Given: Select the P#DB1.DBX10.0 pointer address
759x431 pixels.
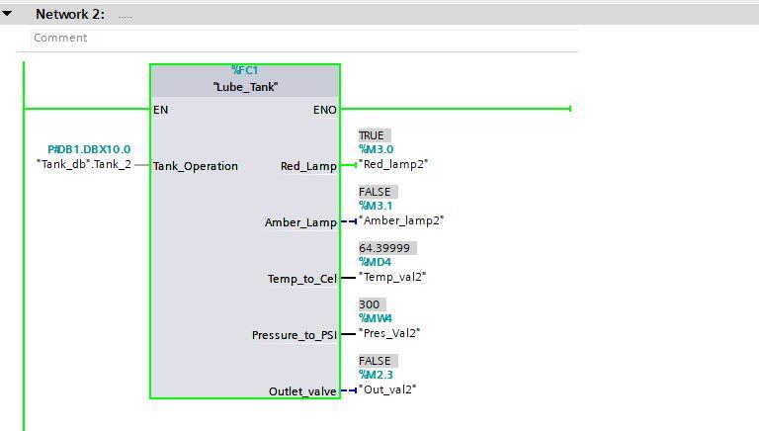Looking at the screenshot, I should [x=89, y=149].
